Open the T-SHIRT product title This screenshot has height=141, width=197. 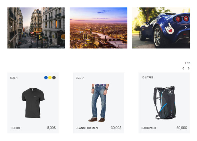tap(15, 128)
